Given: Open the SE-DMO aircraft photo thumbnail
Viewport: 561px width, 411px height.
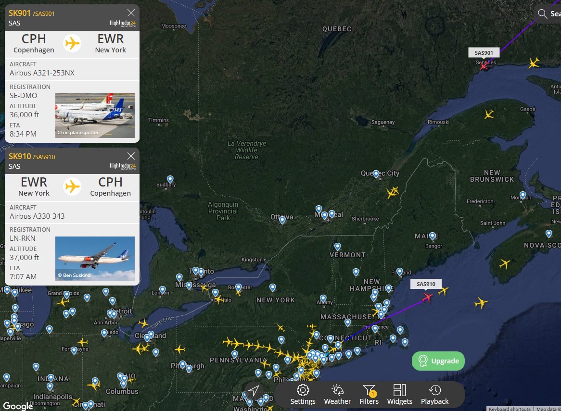Looking at the screenshot, I should (95, 115).
